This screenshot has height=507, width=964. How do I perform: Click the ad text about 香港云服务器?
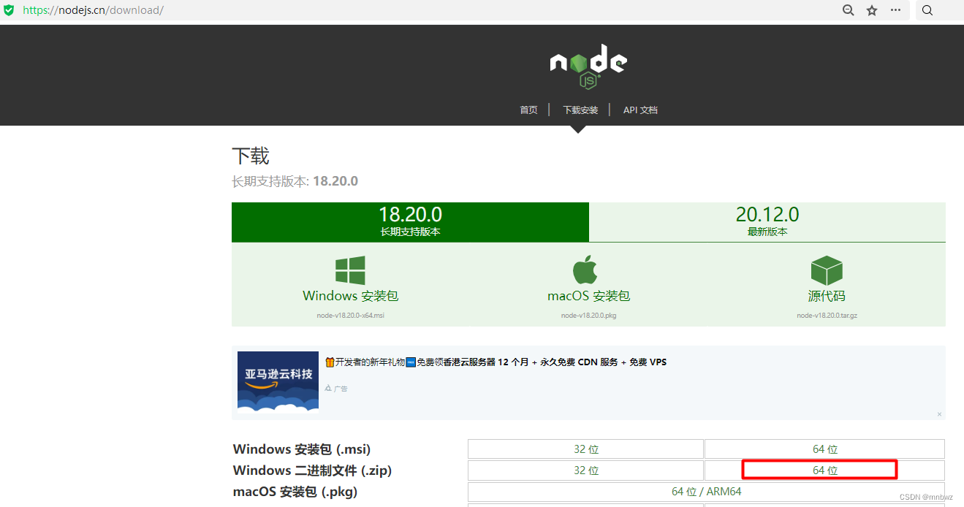pyautogui.click(x=496, y=362)
